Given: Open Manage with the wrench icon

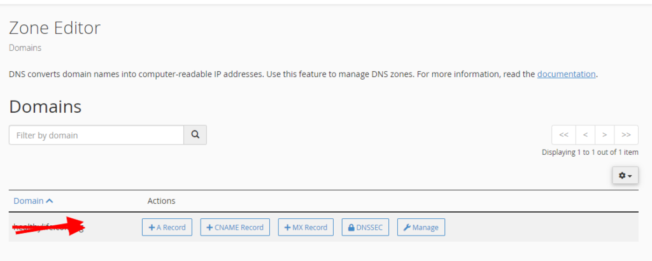Looking at the screenshot, I should click(421, 227).
